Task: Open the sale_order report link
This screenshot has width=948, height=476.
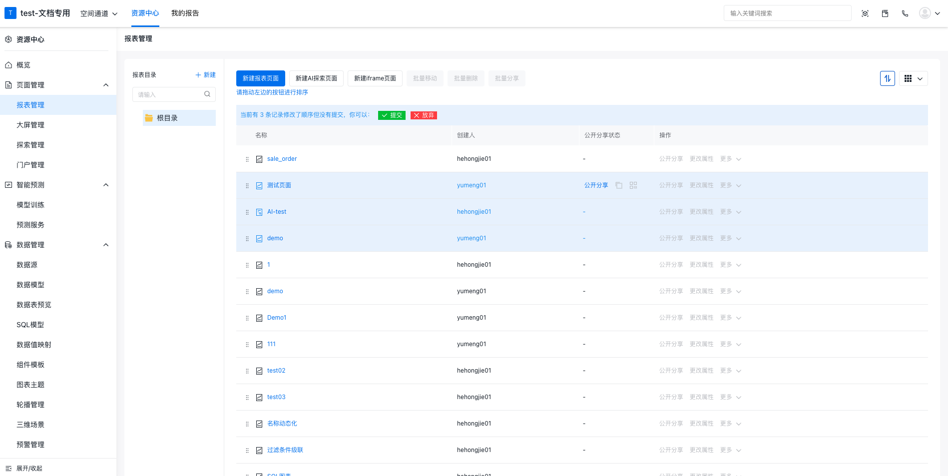Action: click(x=282, y=159)
